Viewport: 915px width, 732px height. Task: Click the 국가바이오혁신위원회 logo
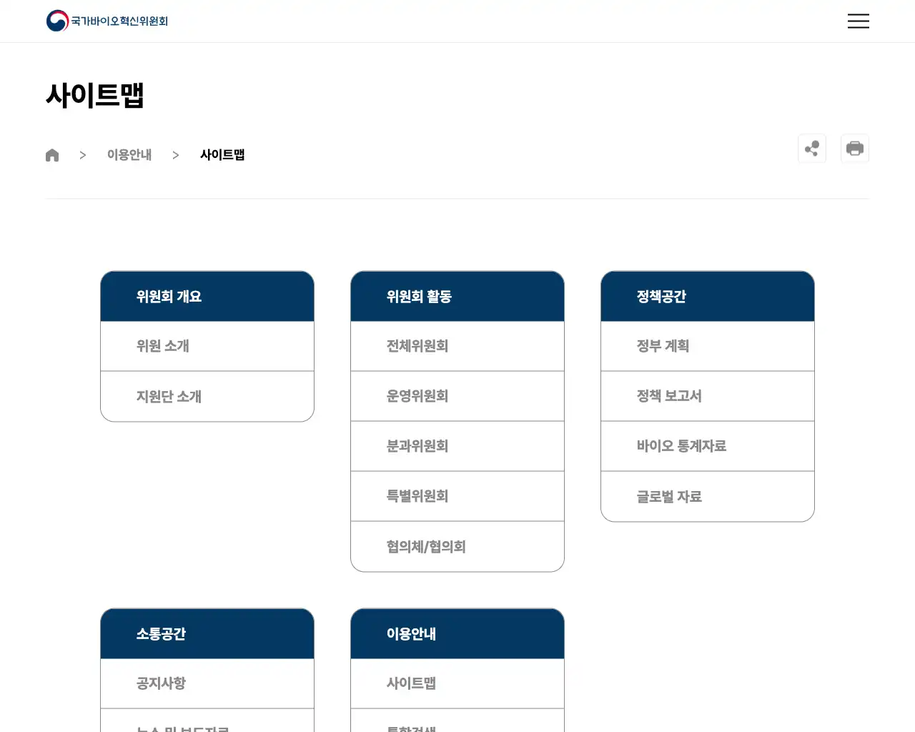pyautogui.click(x=107, y=21)
